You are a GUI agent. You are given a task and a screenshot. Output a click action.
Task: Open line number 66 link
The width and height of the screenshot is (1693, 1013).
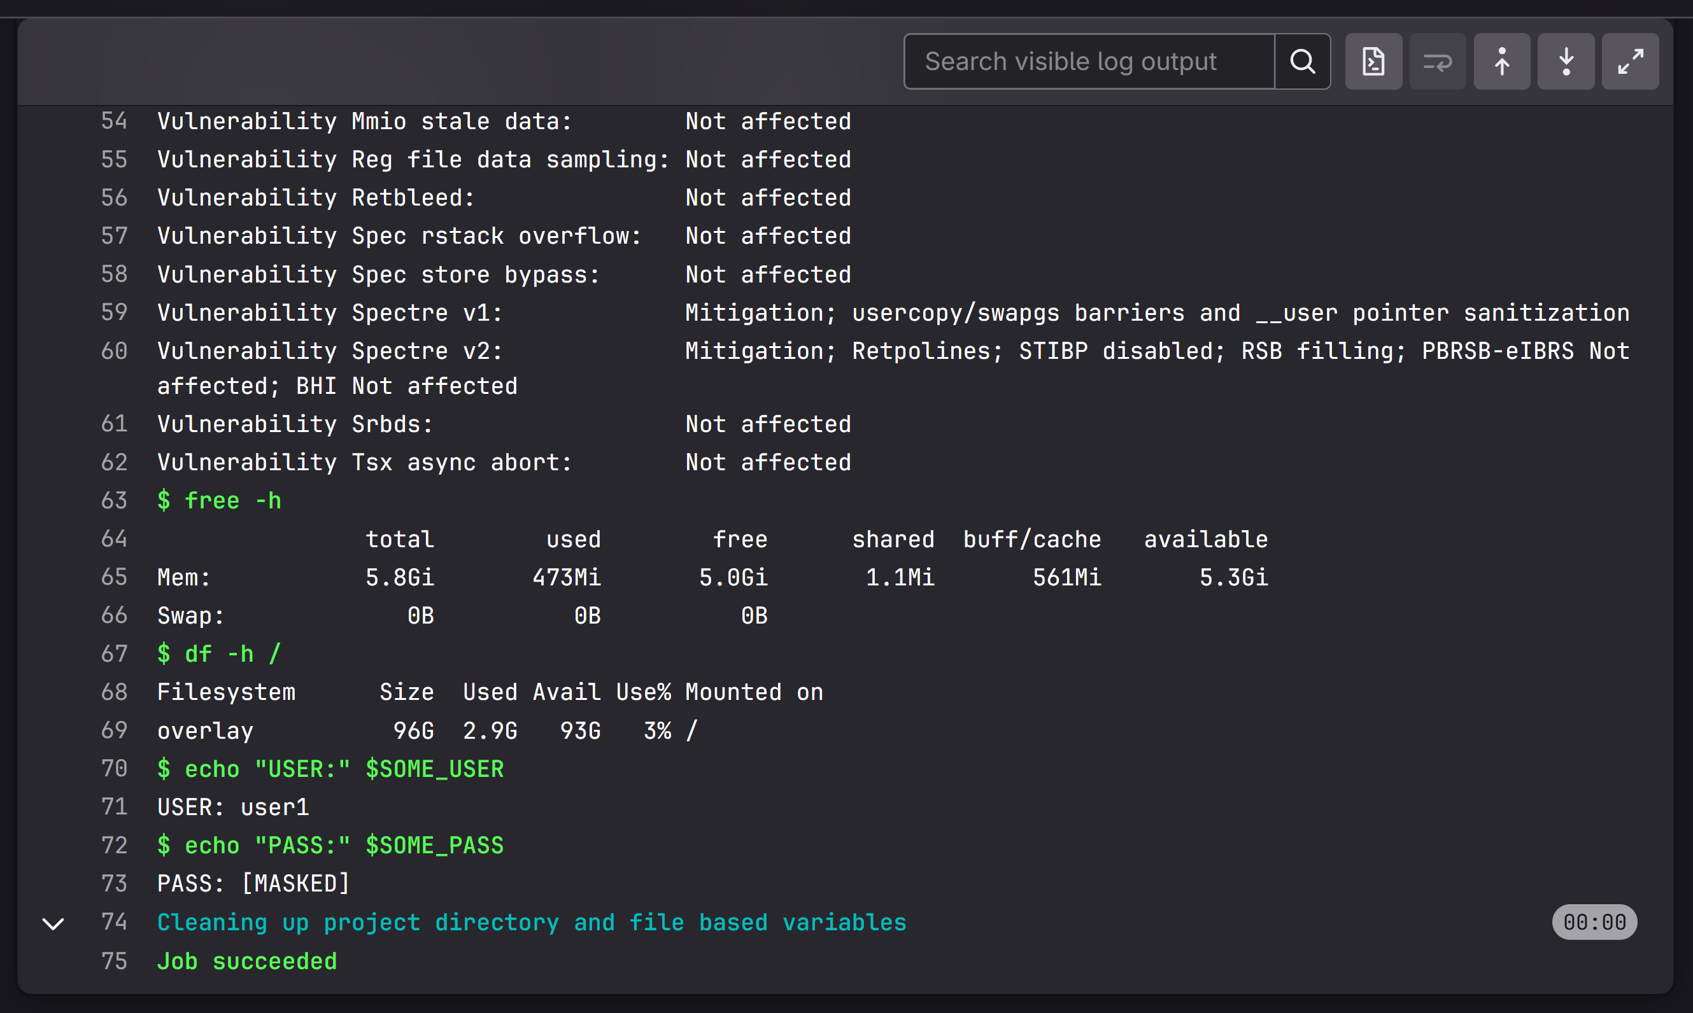pos(114,615)
